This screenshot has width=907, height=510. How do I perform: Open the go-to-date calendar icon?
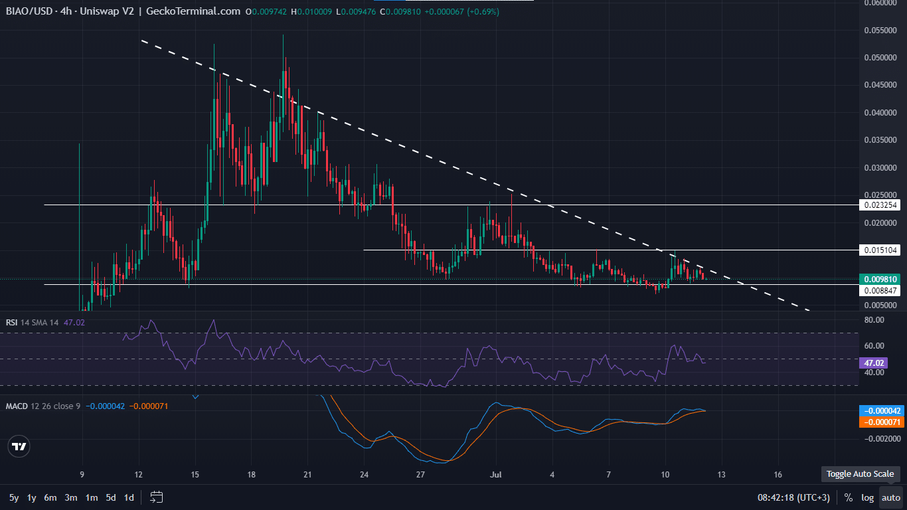click(157, 497)
